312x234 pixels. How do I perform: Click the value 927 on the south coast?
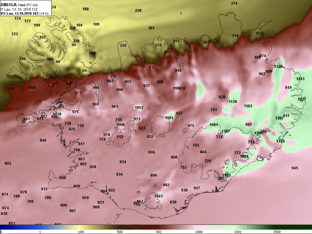[x=197, y=188]
